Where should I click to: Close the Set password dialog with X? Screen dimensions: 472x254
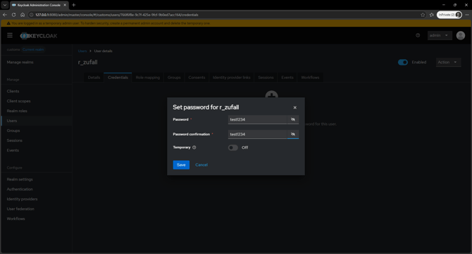pos(294,107)
